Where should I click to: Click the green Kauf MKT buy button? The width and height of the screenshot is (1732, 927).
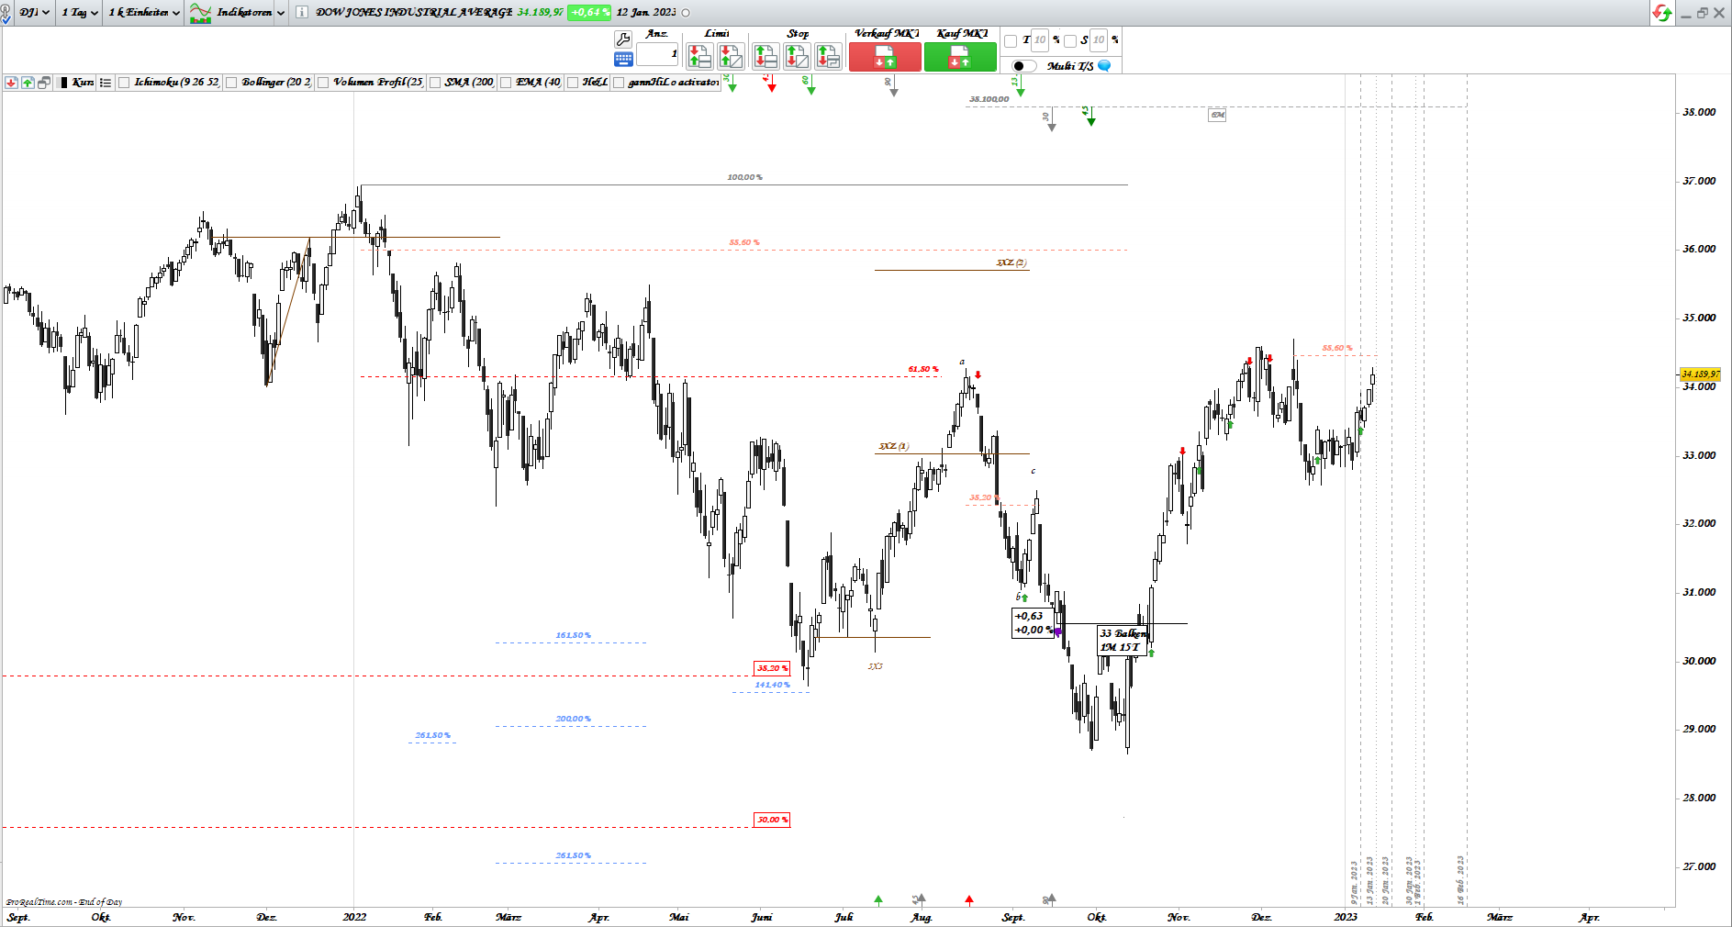[x=960, y=57]
